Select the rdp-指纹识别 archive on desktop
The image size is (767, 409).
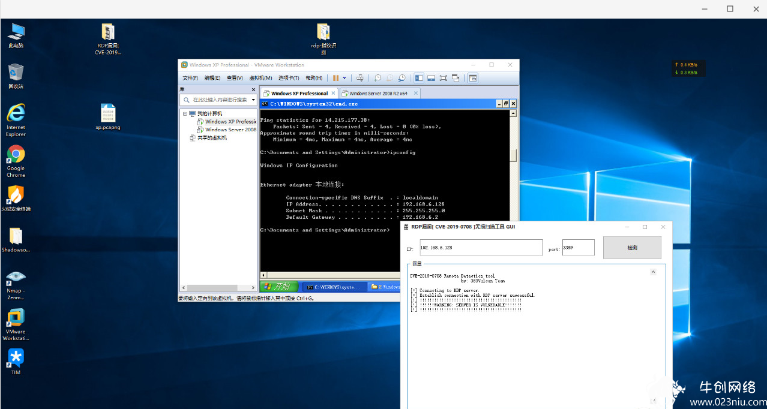coord(323,39)
